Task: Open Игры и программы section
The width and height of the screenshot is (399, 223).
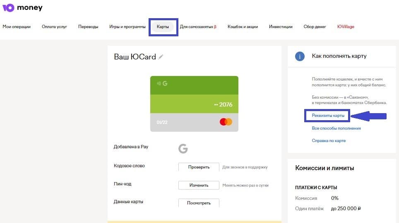Action: pos(127,27)
